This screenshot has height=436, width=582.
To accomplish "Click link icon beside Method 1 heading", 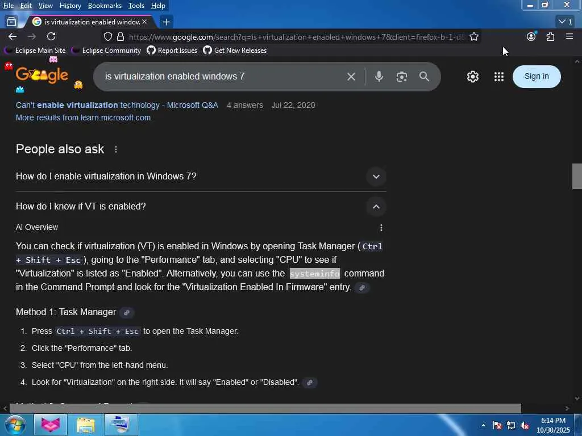I will point(127,313).
